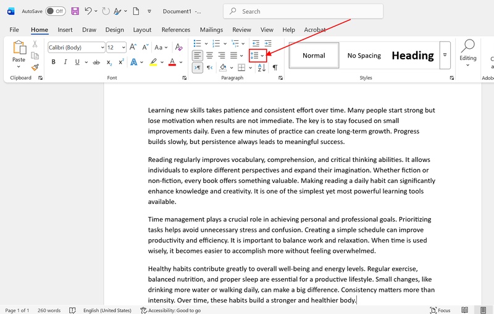The height and width of the screenshot is (314, 494).
Task: Click the Save icon in the title bar
Action: pyautogui.click(x=75, y=11)
